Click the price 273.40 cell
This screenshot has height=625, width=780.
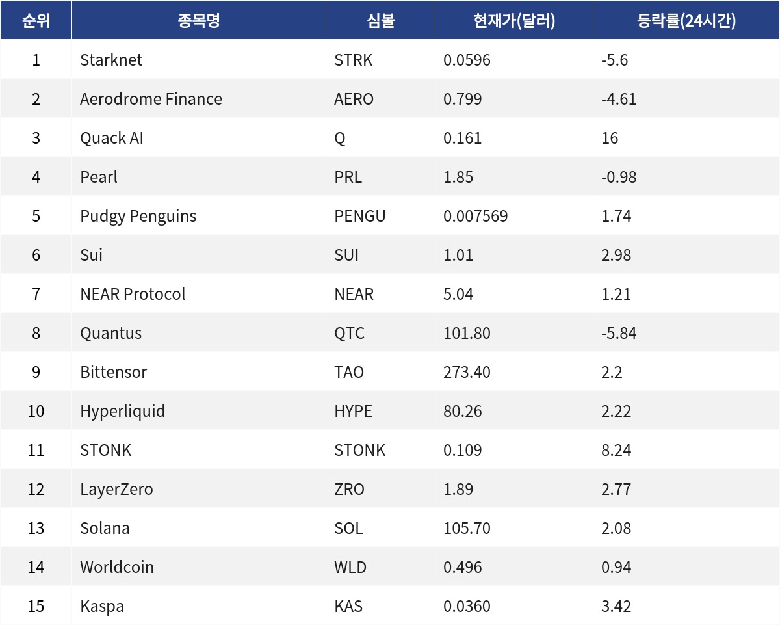[x=514, y=372]
